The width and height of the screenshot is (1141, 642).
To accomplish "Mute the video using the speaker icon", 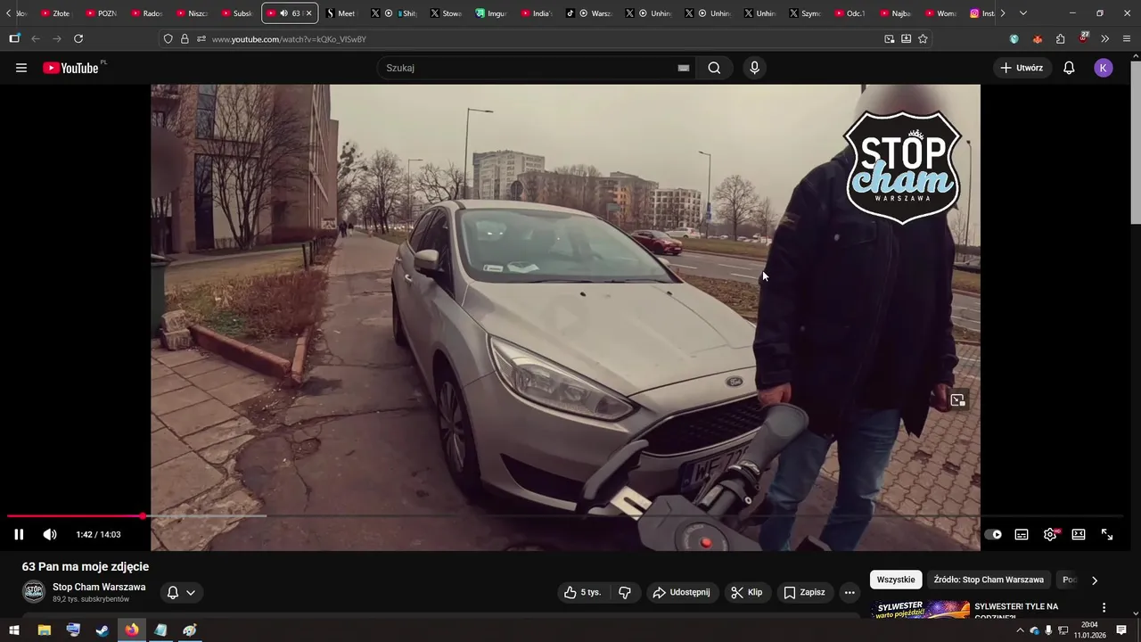I will pos(50,534).
